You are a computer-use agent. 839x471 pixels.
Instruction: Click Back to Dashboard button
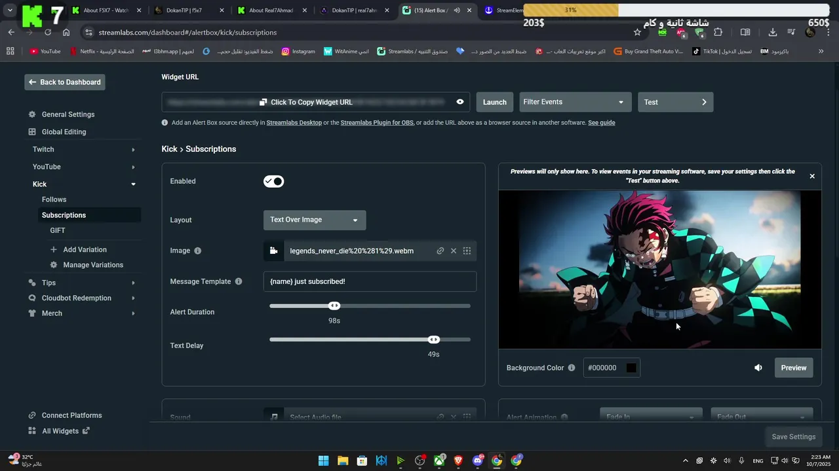point(65,82)
